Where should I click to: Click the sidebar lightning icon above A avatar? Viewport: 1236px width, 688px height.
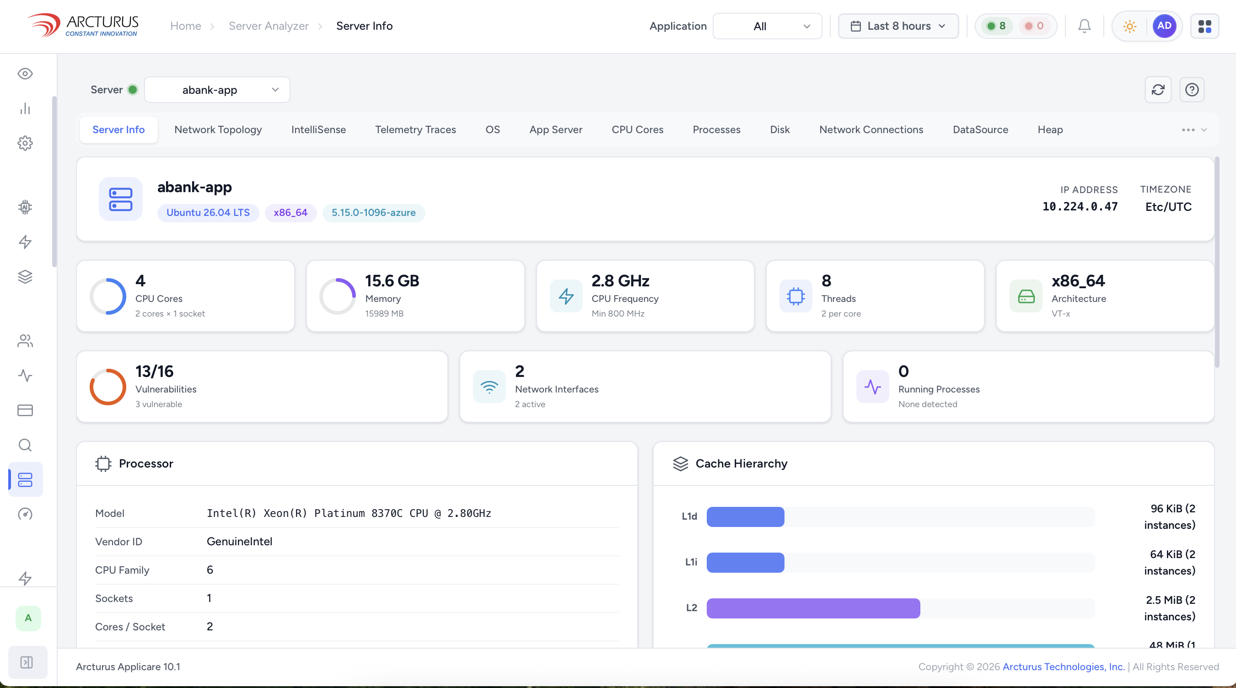coord(25,578)
